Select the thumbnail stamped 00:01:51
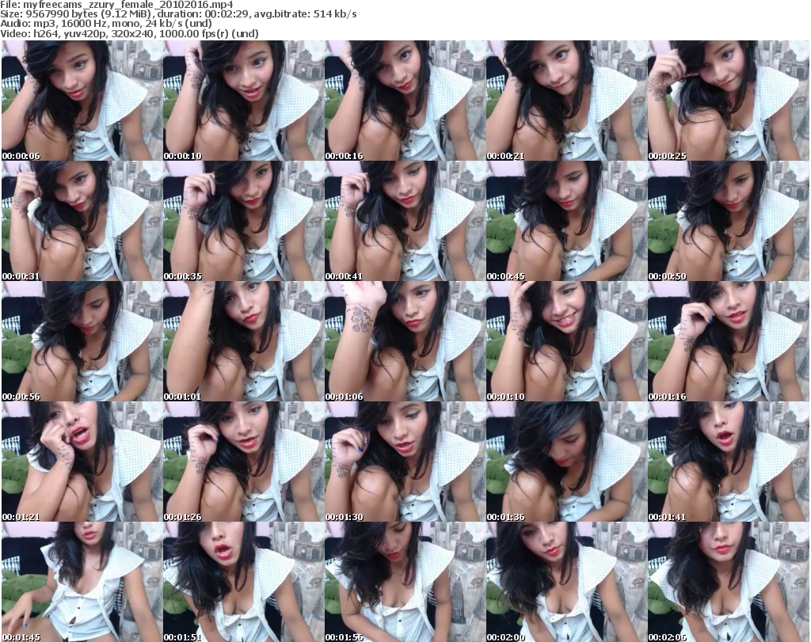This screenshot has height=642, width=811. 244,582
